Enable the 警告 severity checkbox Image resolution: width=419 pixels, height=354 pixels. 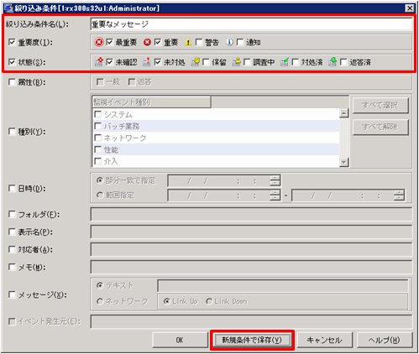click(x=199, y=42)
